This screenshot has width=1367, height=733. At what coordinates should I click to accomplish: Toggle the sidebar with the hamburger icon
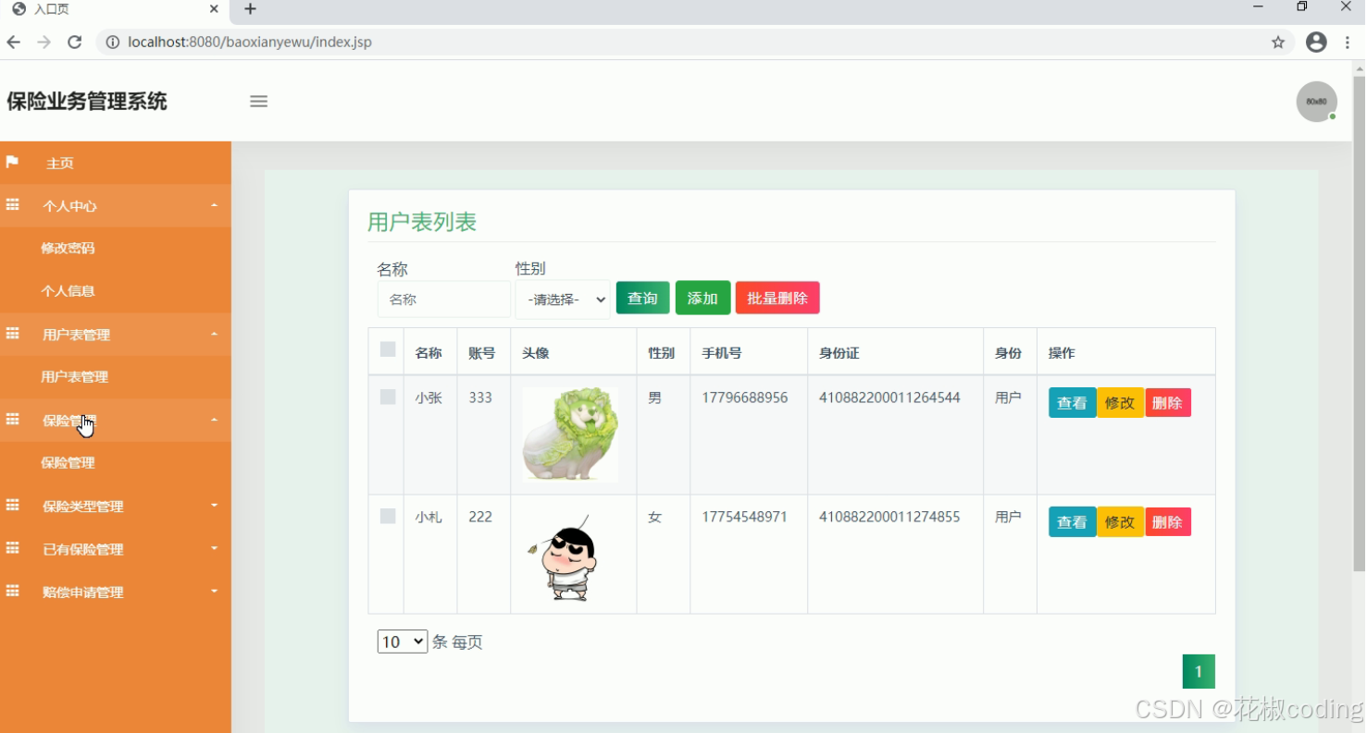pyautogui.click(x=258, y=102)
